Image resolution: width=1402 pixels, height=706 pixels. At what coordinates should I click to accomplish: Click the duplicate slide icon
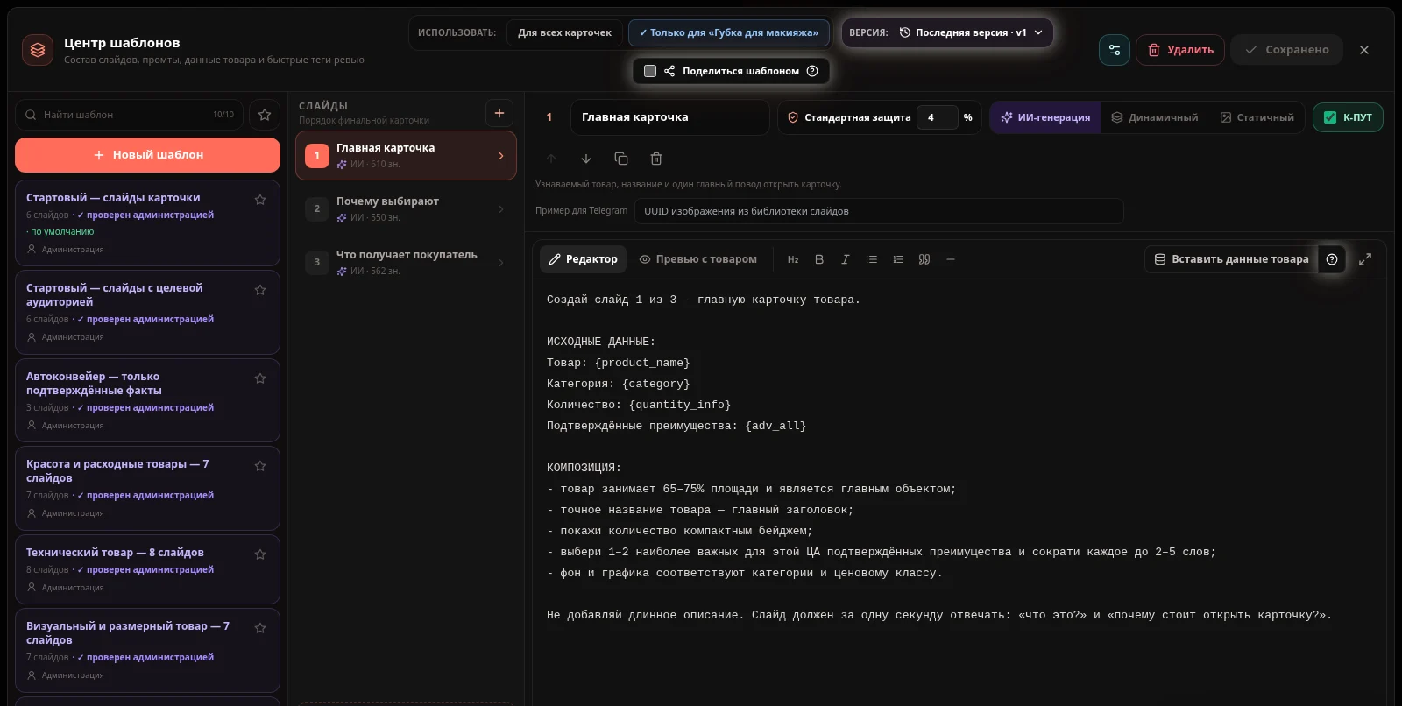pyautogui.click(x=621, y=159)
